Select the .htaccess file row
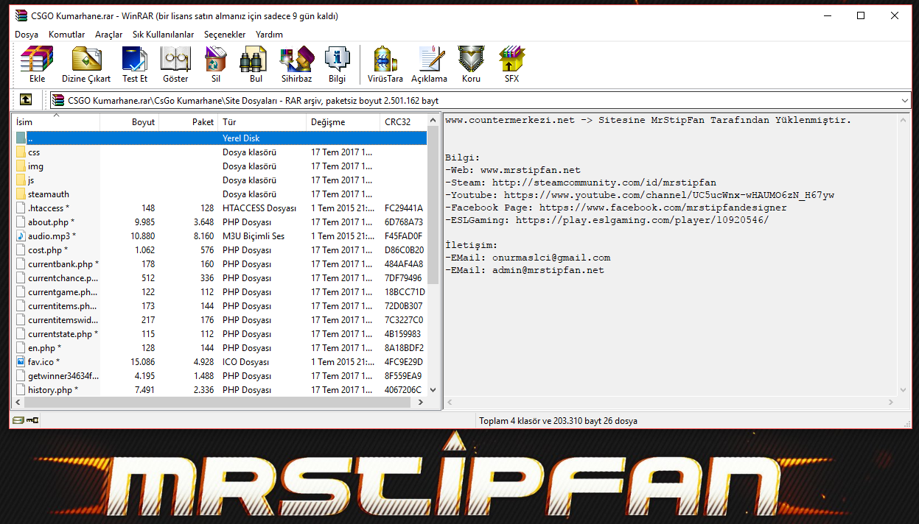This screenshot has width=919, height=524. pos(220,208)
